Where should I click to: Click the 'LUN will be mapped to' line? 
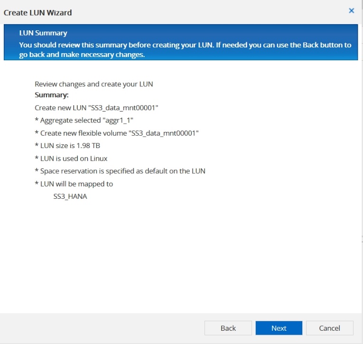(x=74, y=184)
